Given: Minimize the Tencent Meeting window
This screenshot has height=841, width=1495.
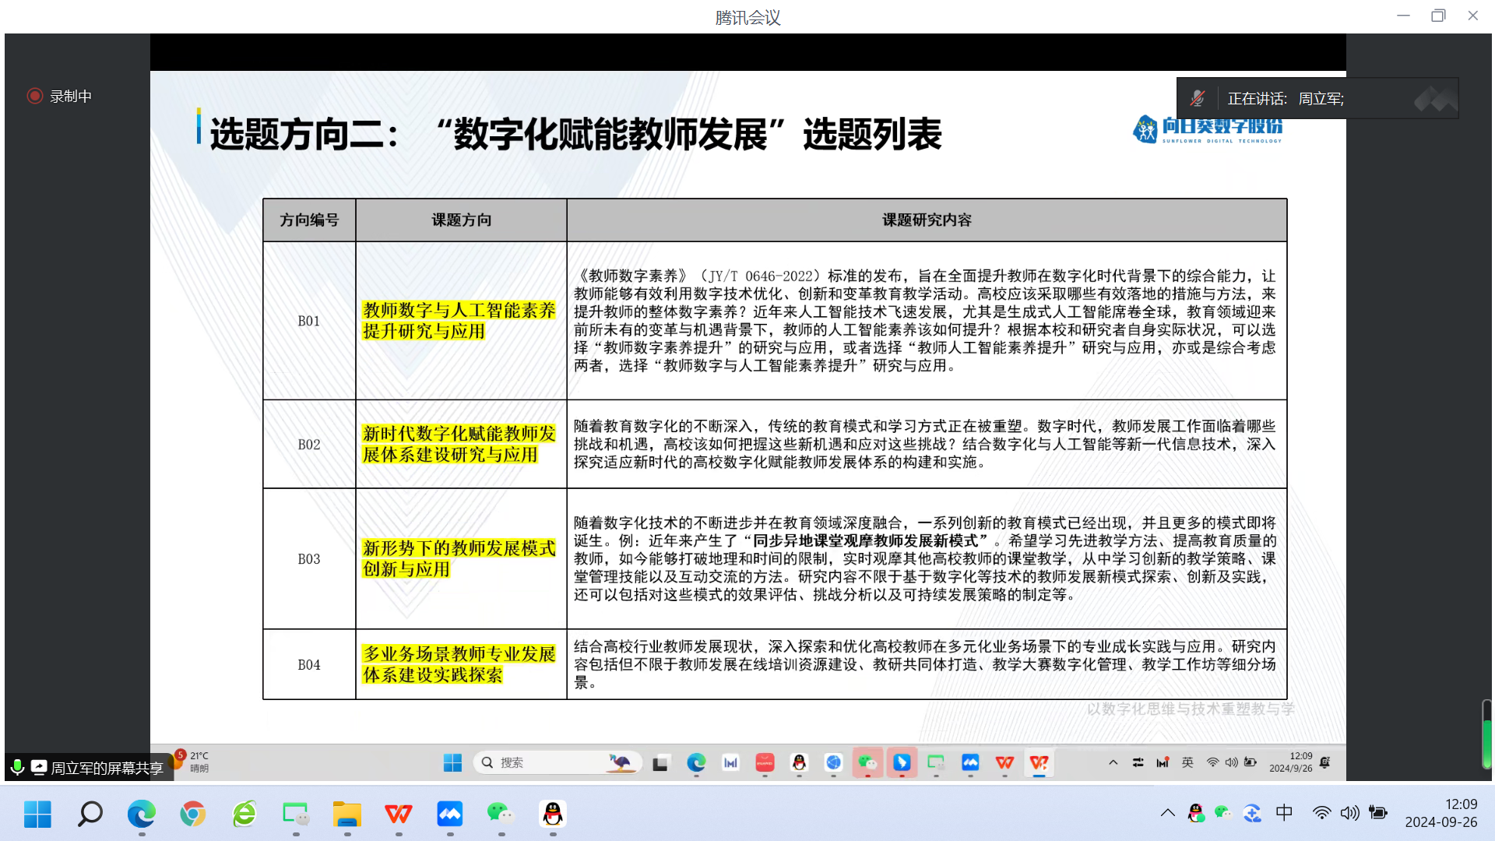Looking at the screenshot, I should [x=1403, y=16].
